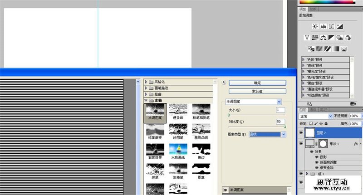Collapse the filter thumbnails with double-chevron icon
The width and height of the screenshot is (363, 195).
point(223,83)
